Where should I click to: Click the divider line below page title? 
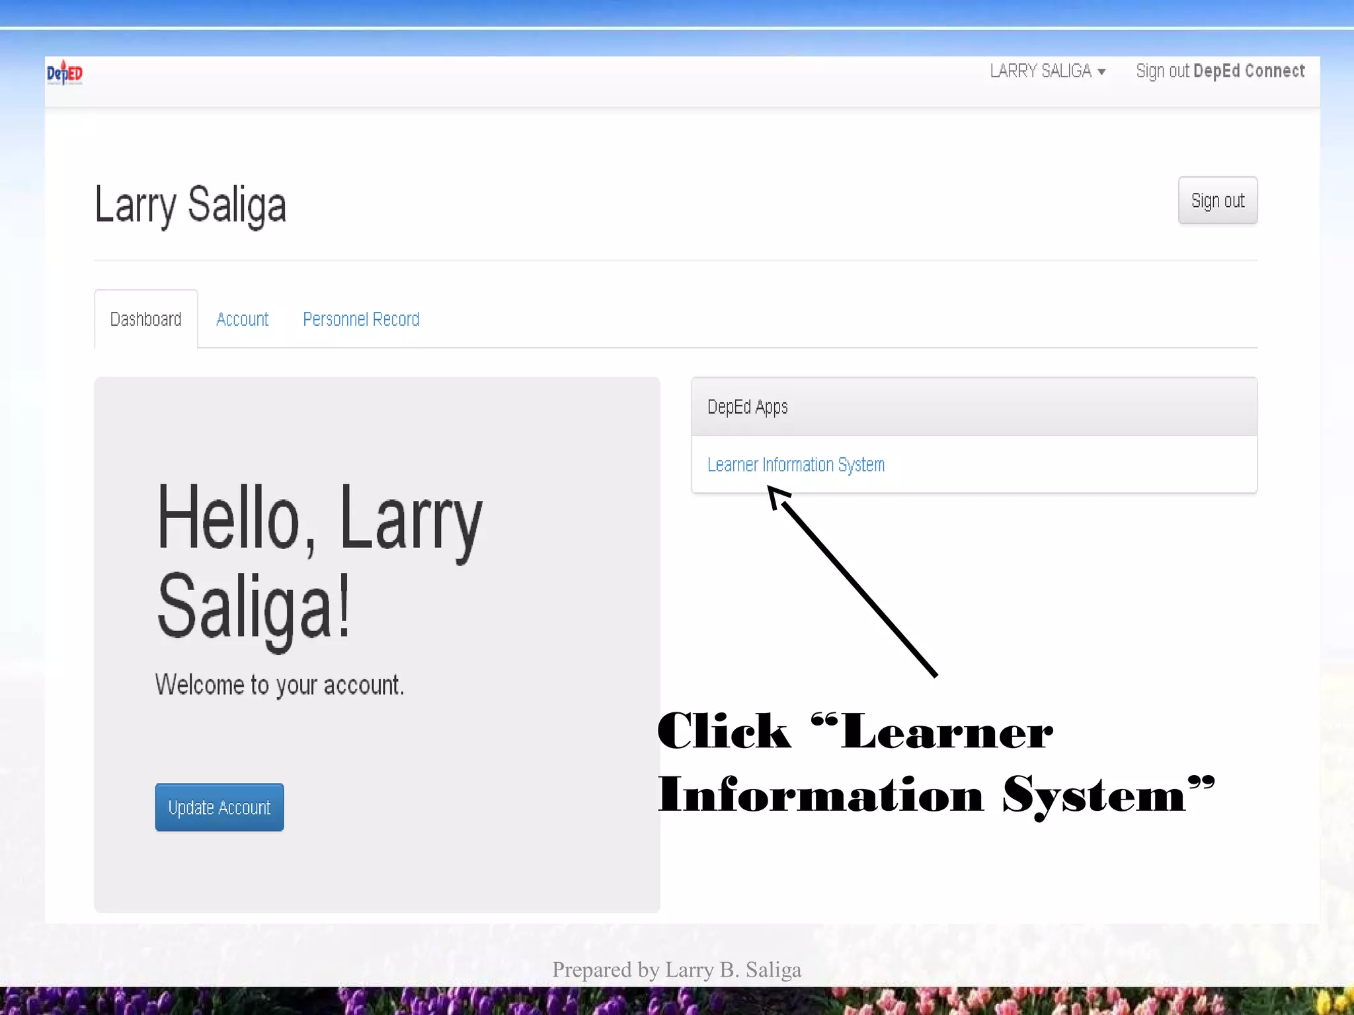point(674,260)
